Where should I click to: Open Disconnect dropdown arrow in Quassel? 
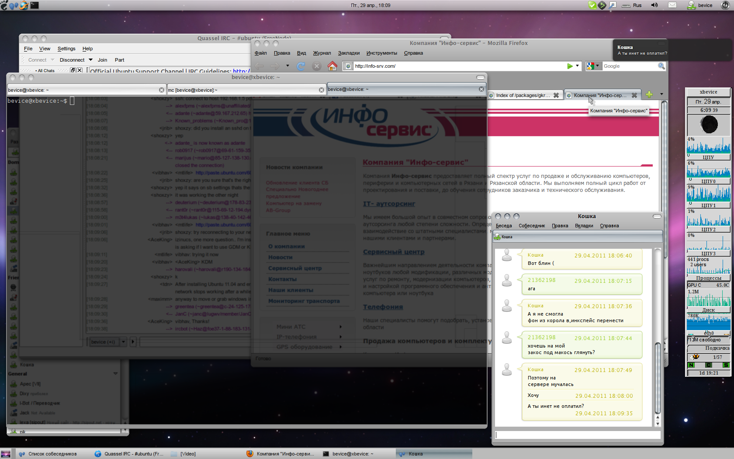[x=90, y=60]
